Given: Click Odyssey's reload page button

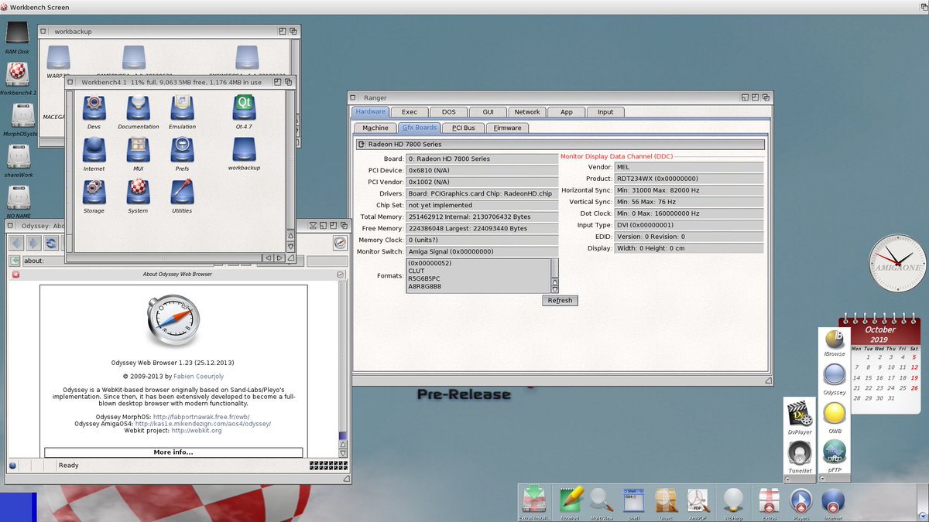Looking at the screenshot, I should (51, 243).
